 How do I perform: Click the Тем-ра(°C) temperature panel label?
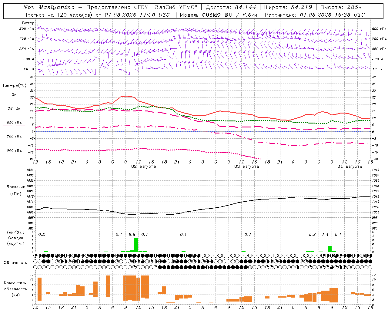14,86
